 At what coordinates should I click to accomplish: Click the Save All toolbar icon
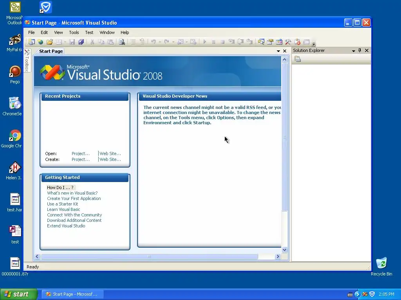pyautogui.click(x=81, y=42)
